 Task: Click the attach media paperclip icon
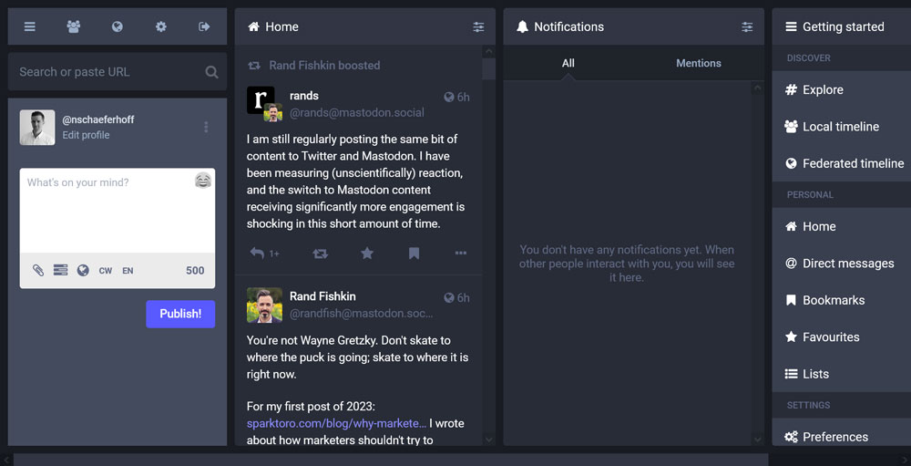38,270
